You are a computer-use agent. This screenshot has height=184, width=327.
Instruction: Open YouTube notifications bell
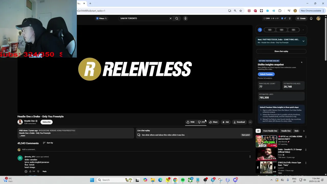[311, 18]
